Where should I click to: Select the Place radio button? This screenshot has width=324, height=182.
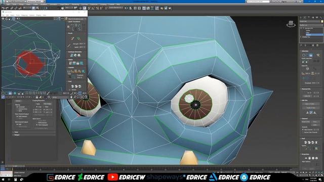pos(44,107)
